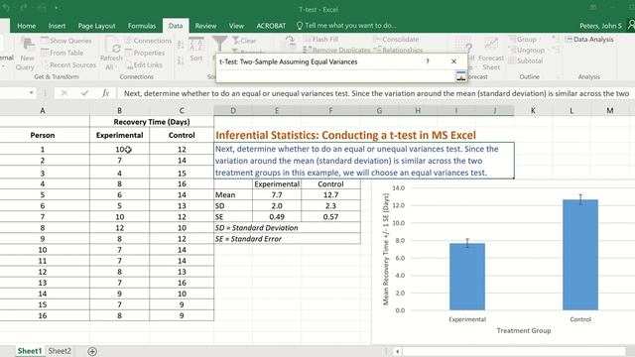
Task: Cancel the formula bar entry
Action: [63, 93]
